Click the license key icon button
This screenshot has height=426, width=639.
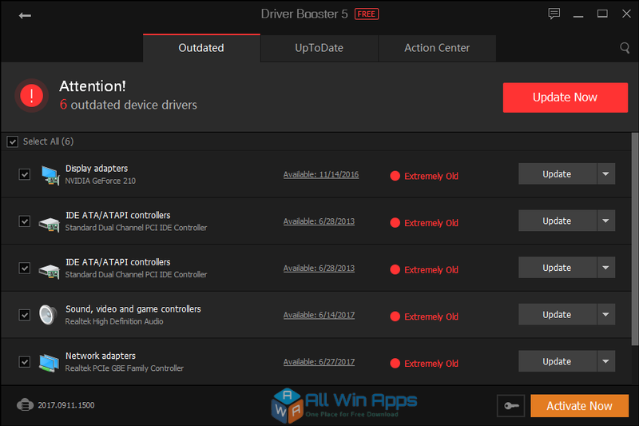tap(510, 405)
